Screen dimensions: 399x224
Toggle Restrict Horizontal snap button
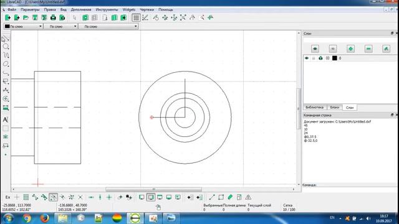[91, 197]
